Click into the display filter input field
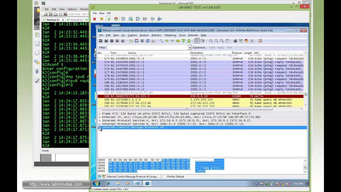The height and width of the screenshot is (192, 341). click(x=148, y=47)
